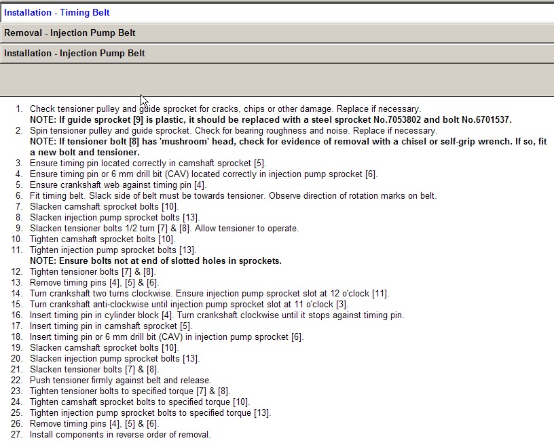Image resolution: width=554 pixels, height=445 pixels.
Task: Click step 13 'Remove timing pins' line
Action: (93, 283)
